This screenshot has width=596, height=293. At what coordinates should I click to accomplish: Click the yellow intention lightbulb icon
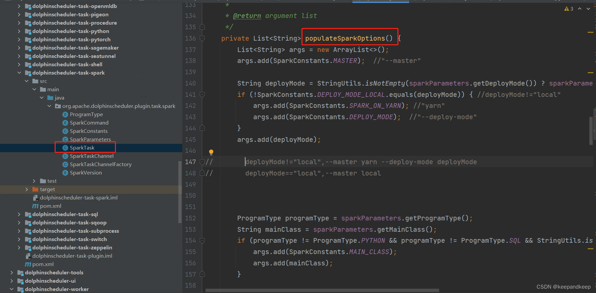[x=211, y=152]
